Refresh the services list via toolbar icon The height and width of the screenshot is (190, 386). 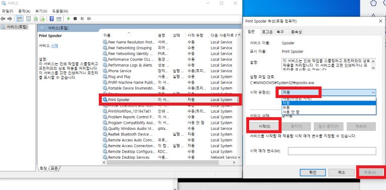(35, 19)
